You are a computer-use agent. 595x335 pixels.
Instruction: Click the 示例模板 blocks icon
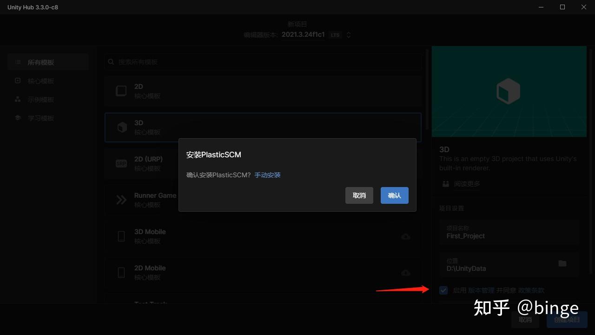coord(18,99)
